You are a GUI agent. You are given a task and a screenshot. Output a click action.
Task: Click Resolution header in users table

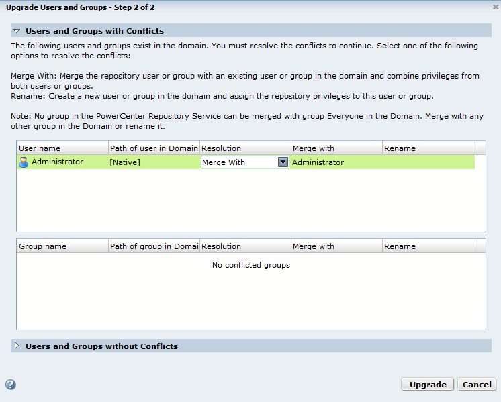[x=244, y=148]
